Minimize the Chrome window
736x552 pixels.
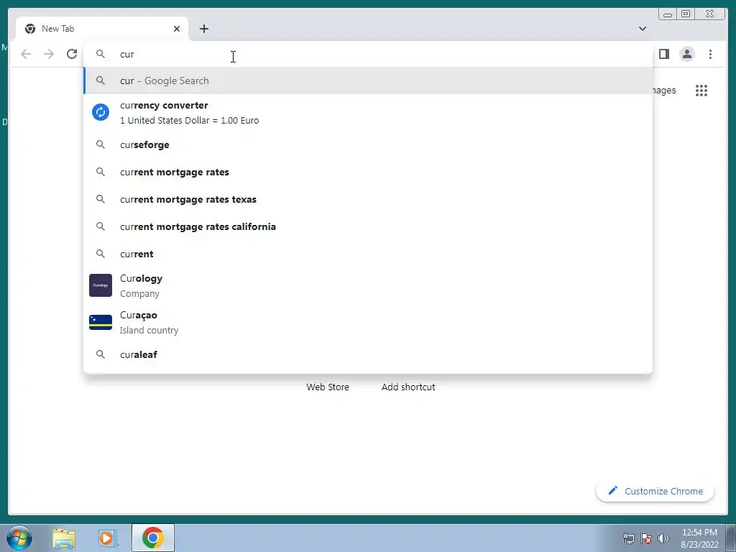point(668,14)
